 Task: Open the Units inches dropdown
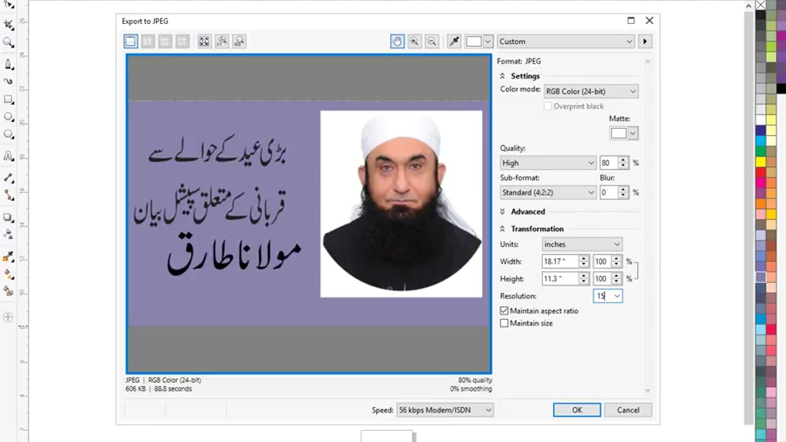[582, 244]
